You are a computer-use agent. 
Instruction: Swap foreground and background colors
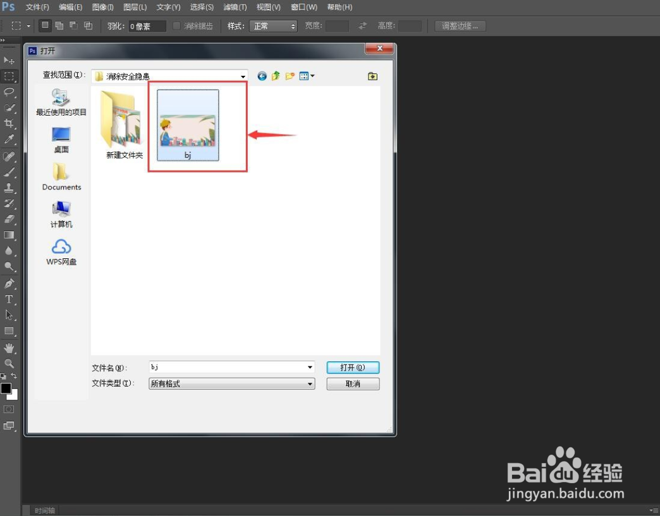click(15, 375)
